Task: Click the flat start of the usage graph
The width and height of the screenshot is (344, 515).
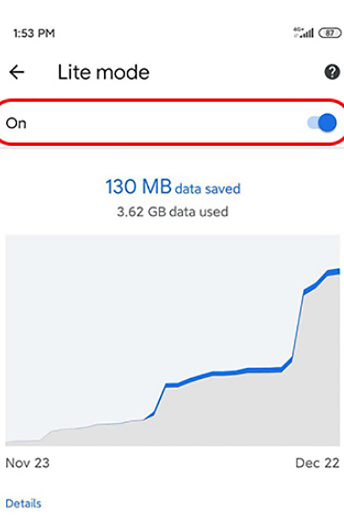Action: (x=23, y=441)
